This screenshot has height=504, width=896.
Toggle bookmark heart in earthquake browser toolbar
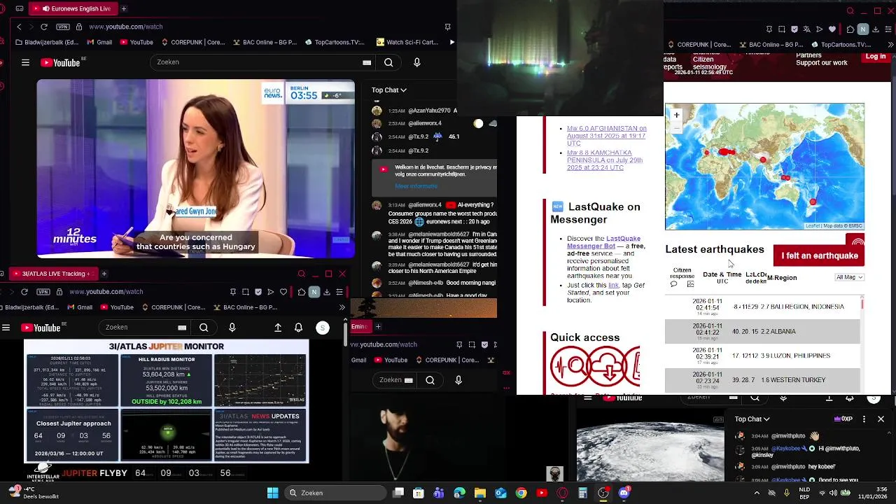[832, 29]
